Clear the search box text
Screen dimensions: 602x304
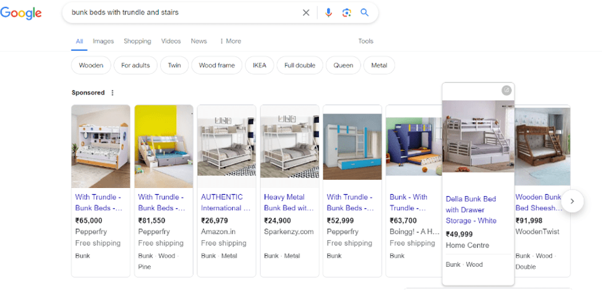[x=306, y=12]
